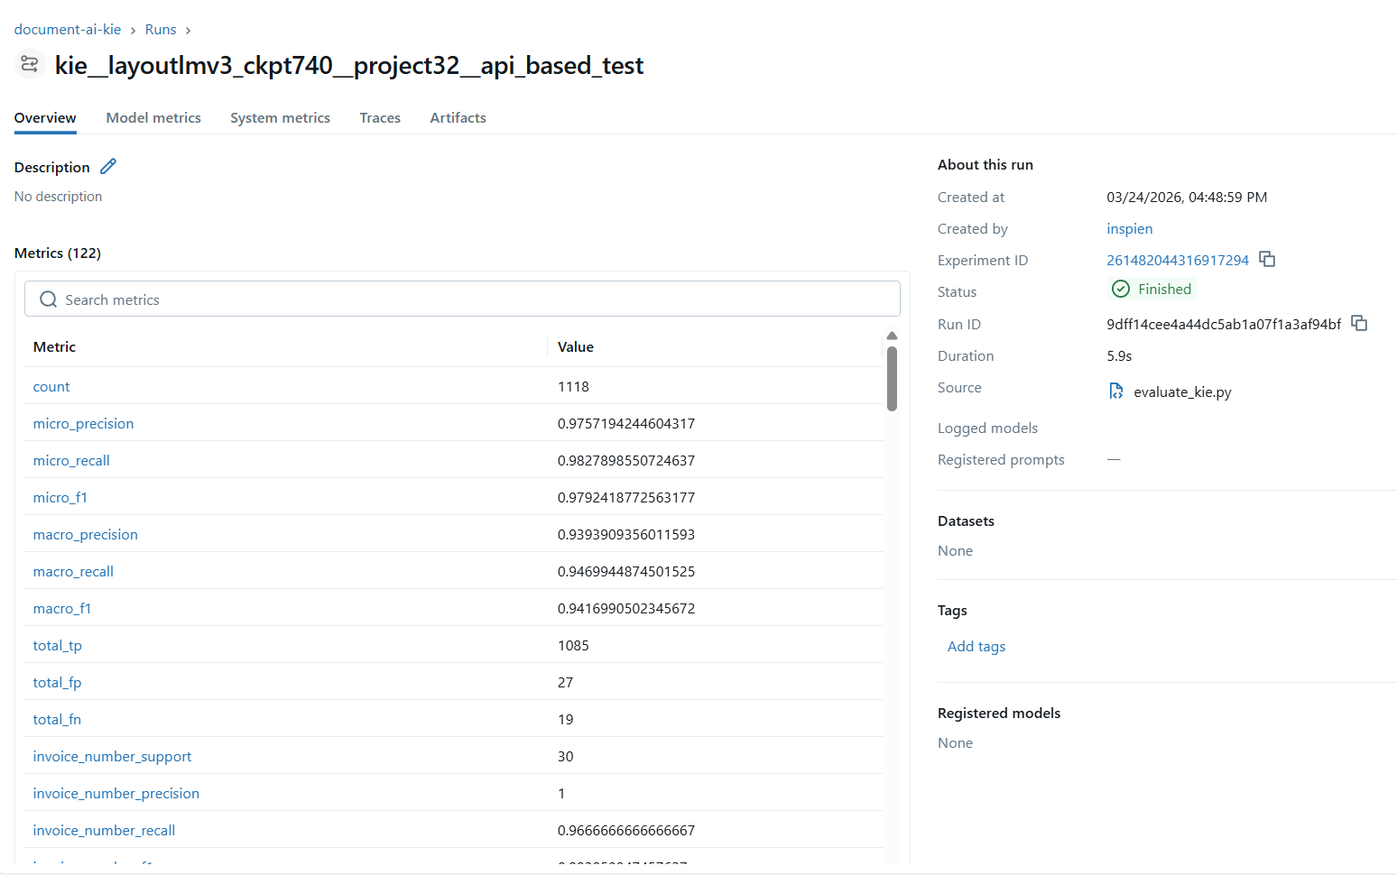Open the micro_f1 metric link
This screenshot has width=1397, height=875.
tap(60, 498)
